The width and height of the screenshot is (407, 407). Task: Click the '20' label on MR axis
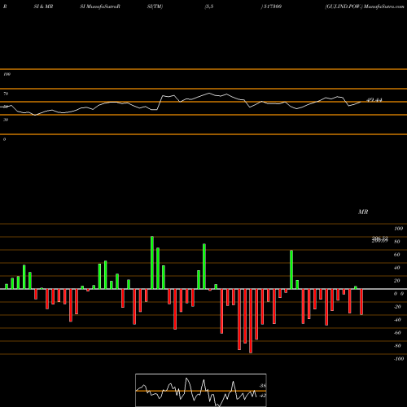click(397, 281)
